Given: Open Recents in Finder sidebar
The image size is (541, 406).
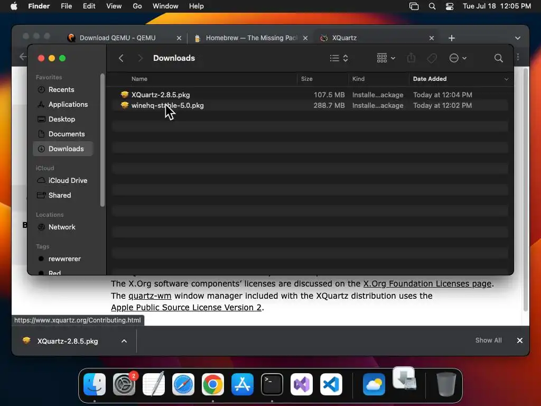Looking at the screenshot, I should pyautogui.click(x=63, y=89).
